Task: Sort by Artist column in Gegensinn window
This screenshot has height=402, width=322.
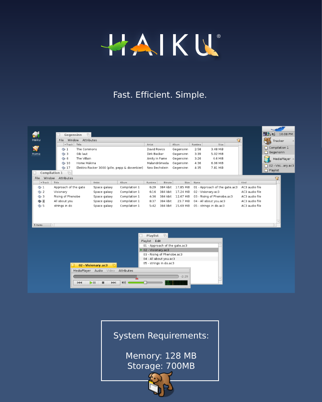Action: [x=157, y=145]
